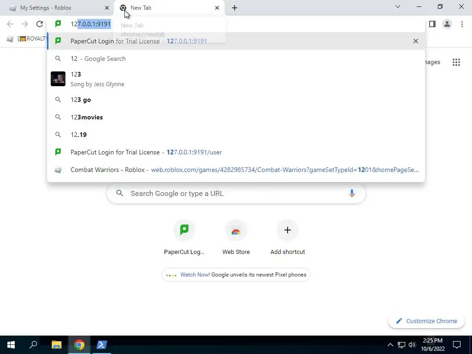
Task: Pick the "123 Song by Jess Glynne" suggestion
Action: tap(236, 79)
